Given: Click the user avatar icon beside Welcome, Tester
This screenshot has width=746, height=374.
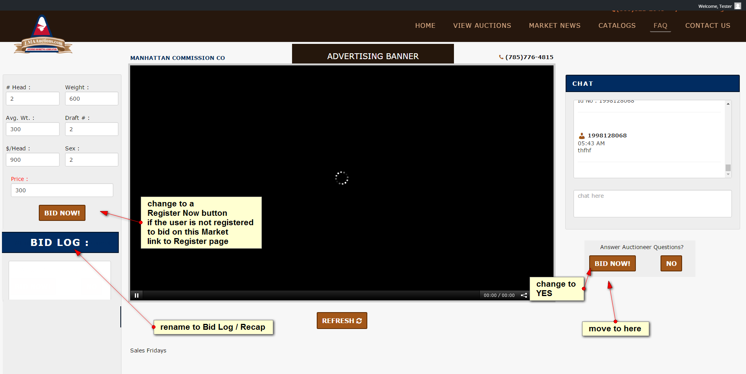Looking at the screenshot, I should coord(737,6).
